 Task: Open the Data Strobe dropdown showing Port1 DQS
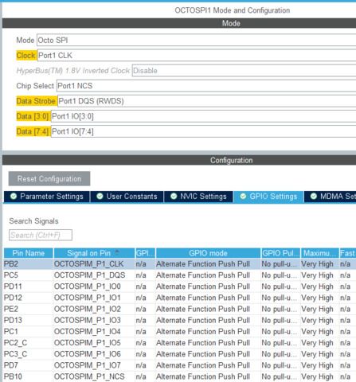207,101
